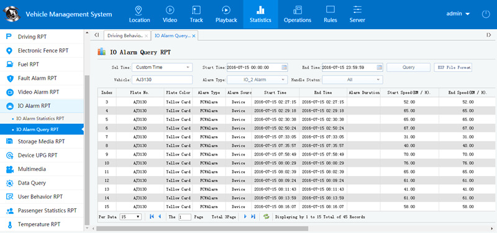
Task: Open Passenger Statistics RPT in sidebar
Action: coord(42,211)
